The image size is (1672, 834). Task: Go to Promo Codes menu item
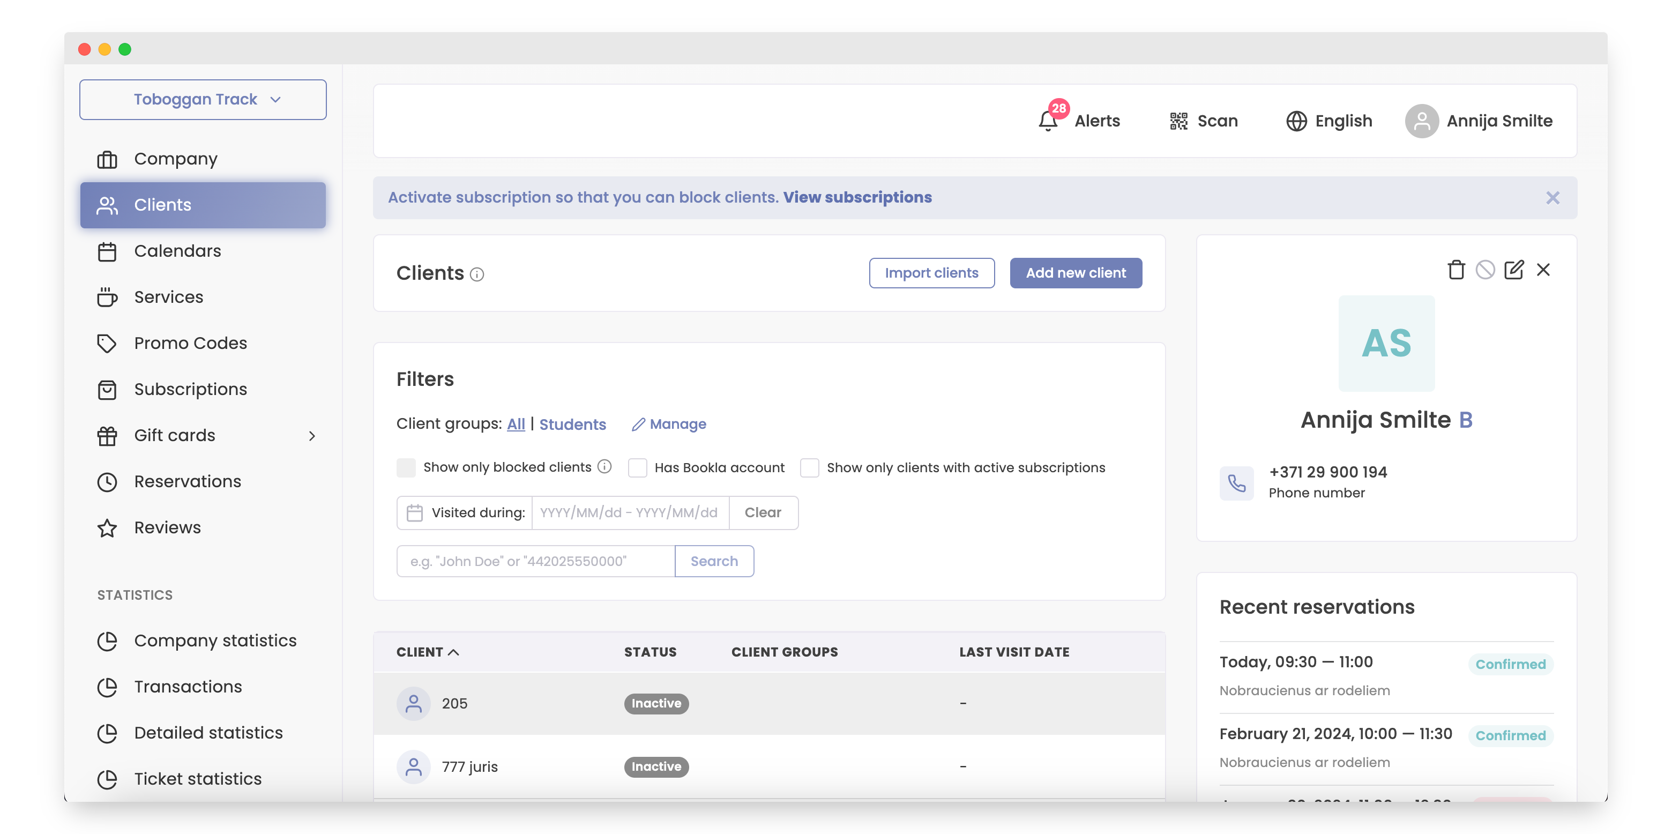(190, 344)
